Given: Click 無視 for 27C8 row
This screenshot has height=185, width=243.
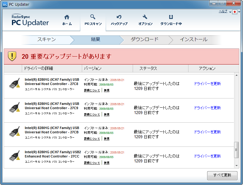Looking at the screenshot, I should coord(107,90).
